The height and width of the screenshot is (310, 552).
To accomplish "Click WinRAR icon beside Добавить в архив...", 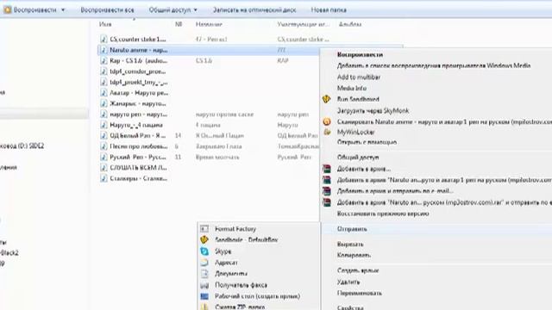I will point(327,169).
